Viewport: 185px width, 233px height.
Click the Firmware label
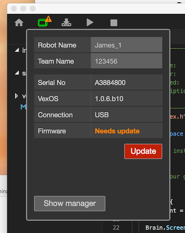(52, 131)
